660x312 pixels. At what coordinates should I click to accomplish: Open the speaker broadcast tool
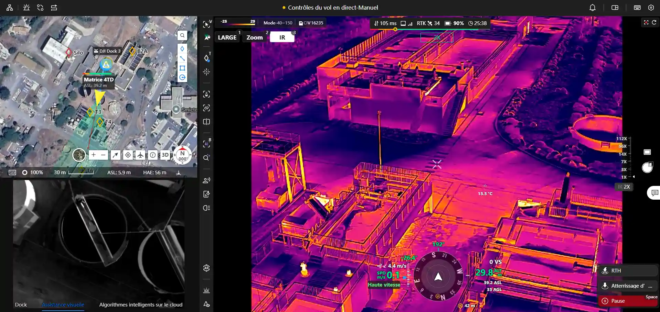coord(206,180)
